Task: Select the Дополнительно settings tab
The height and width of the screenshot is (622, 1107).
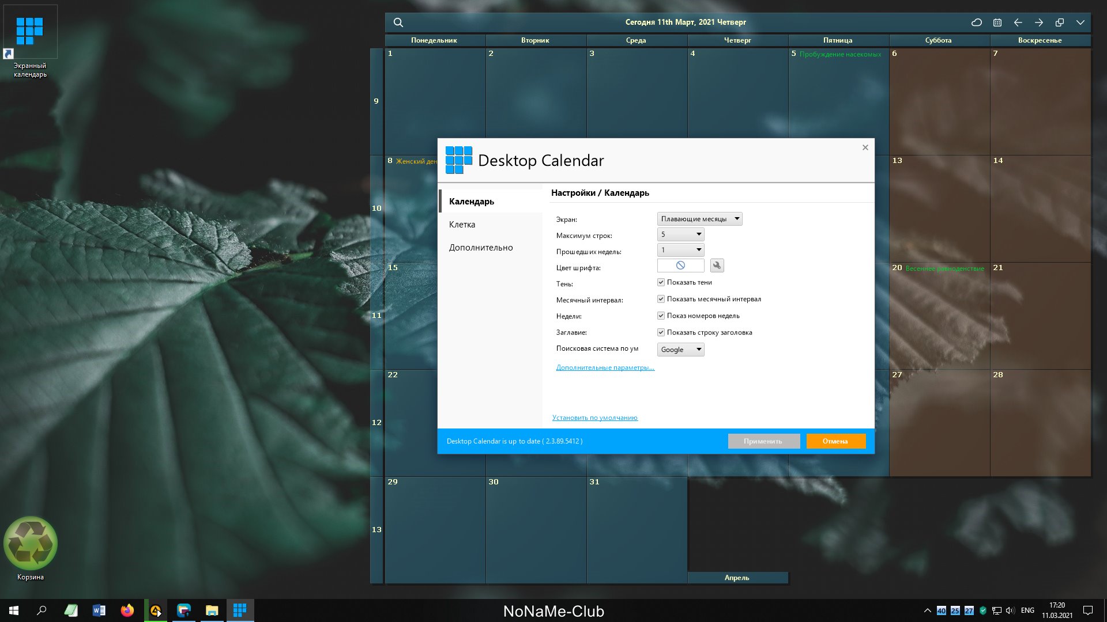Action: click(491, 248)
